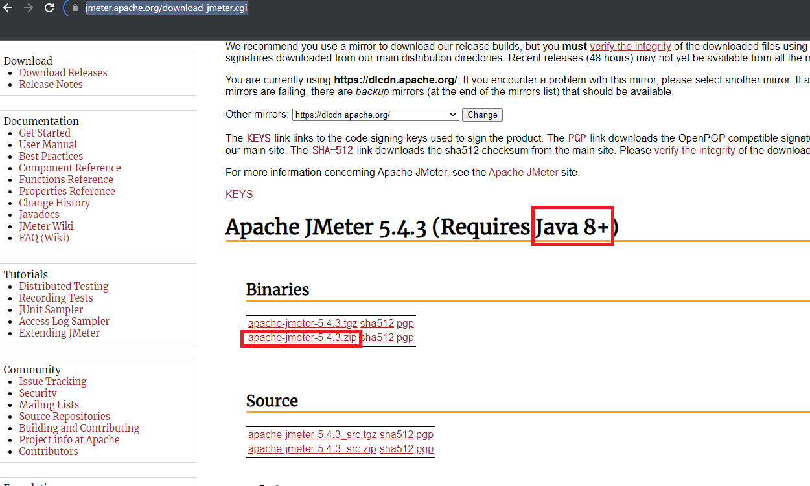Open Release Notes link
The image size is (810, 486).
click(x=51, y=84)
